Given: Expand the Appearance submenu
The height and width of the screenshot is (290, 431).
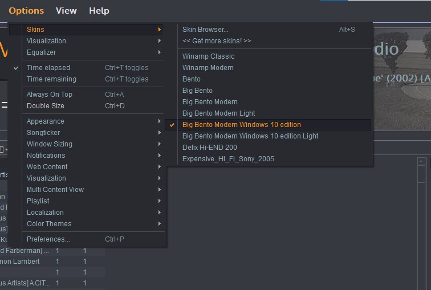Looking at the screenshot, I should click(86, 121).
